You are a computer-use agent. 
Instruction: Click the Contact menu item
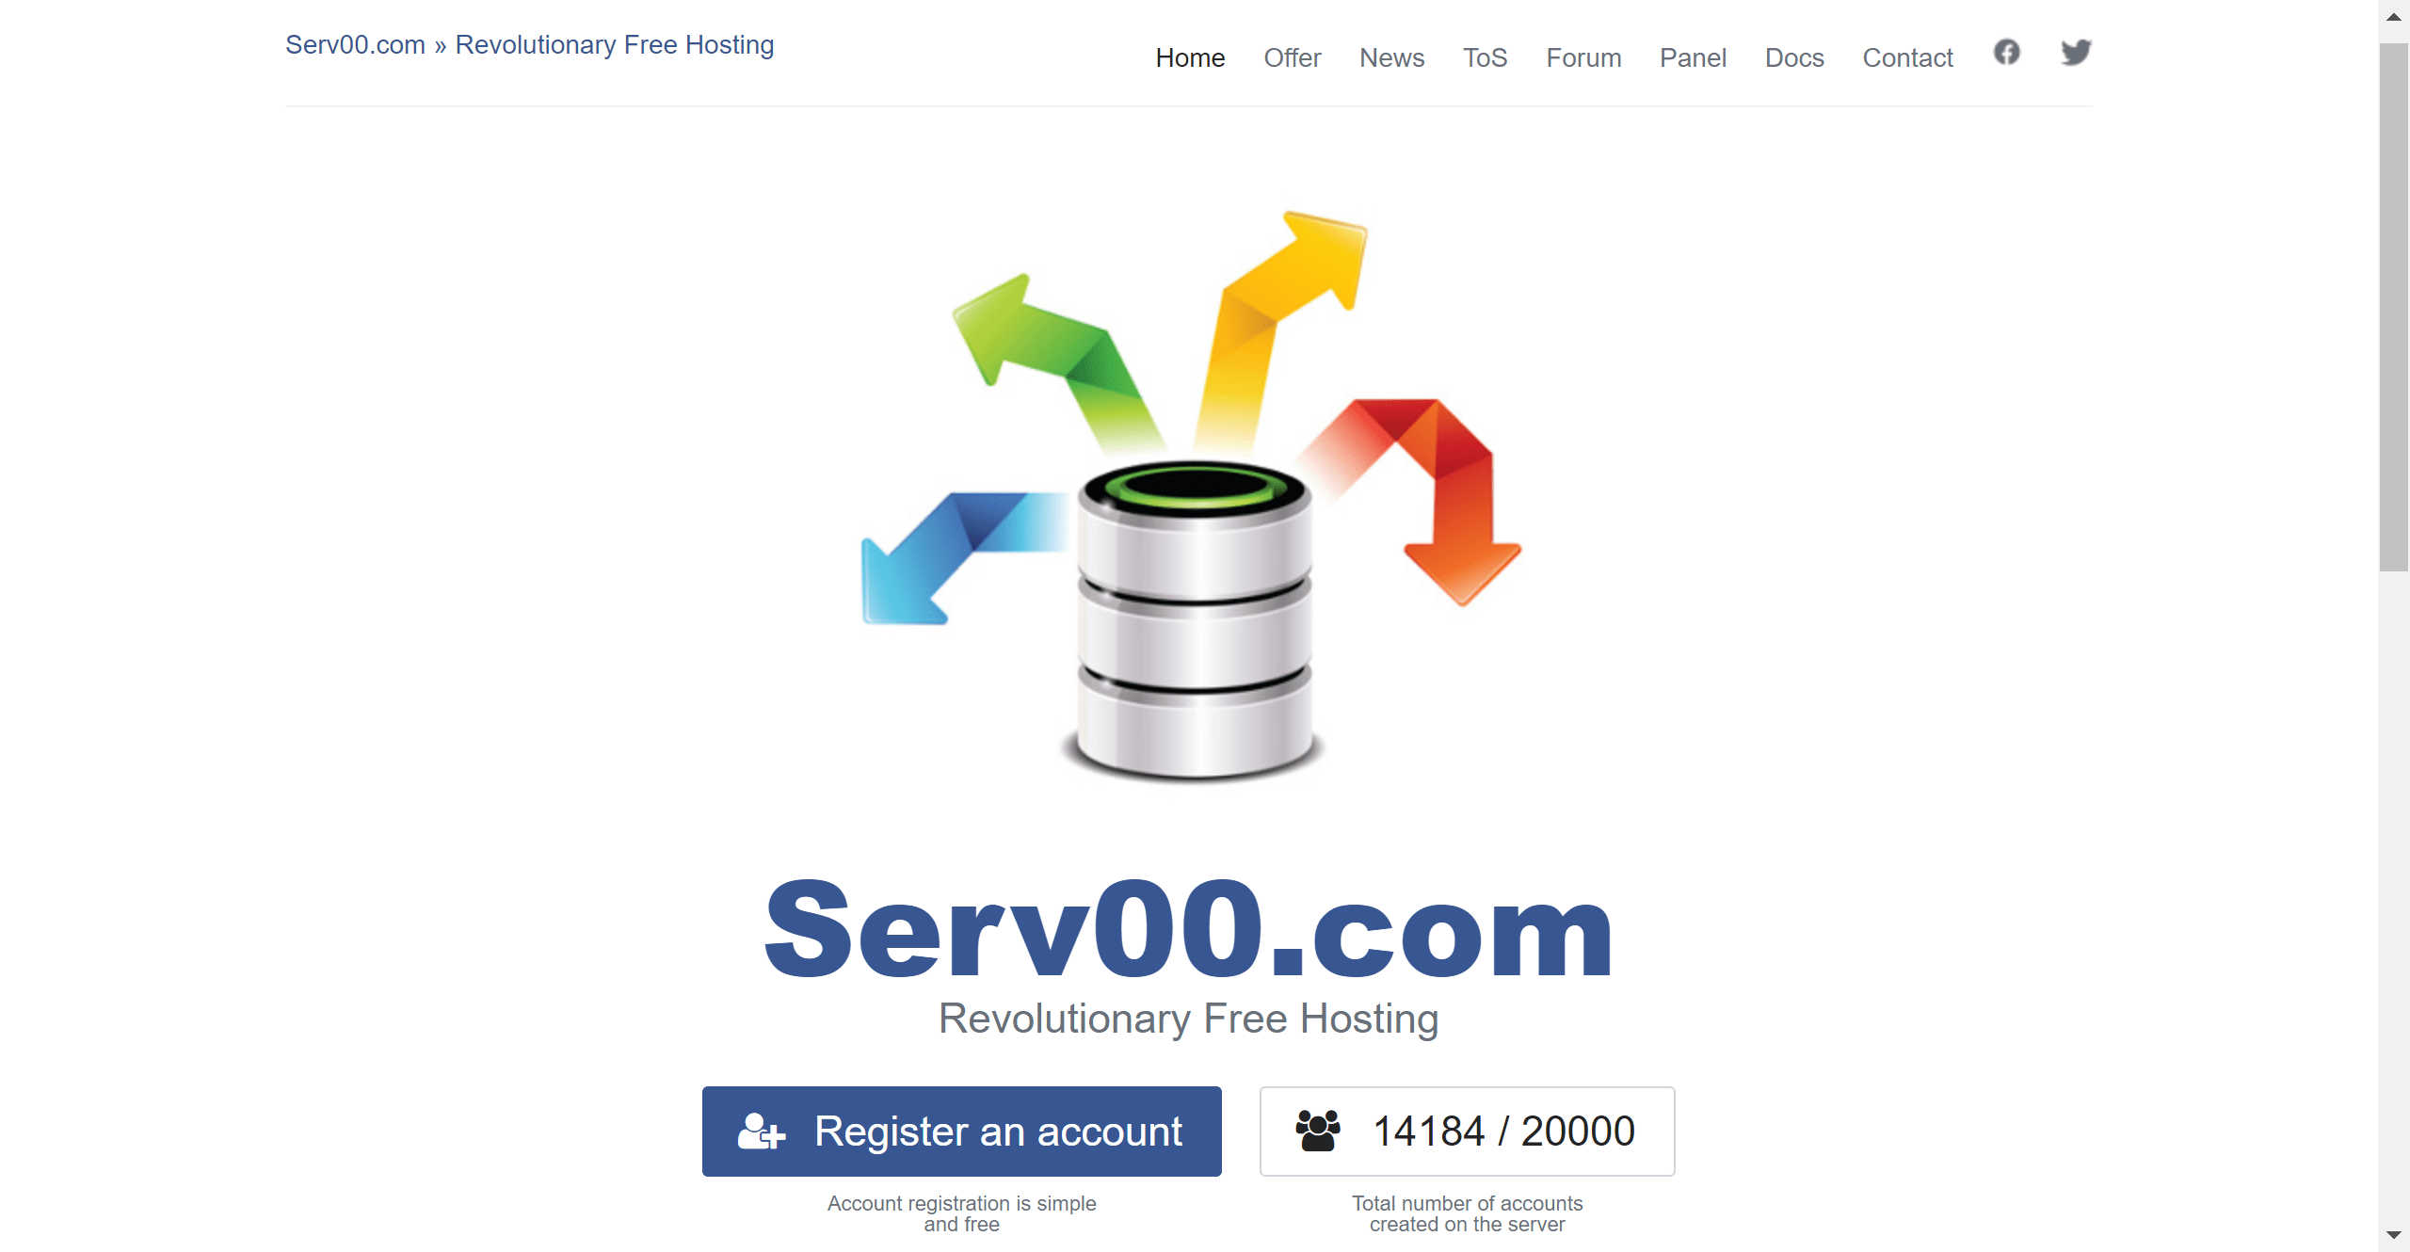[x=1908, y=56]
